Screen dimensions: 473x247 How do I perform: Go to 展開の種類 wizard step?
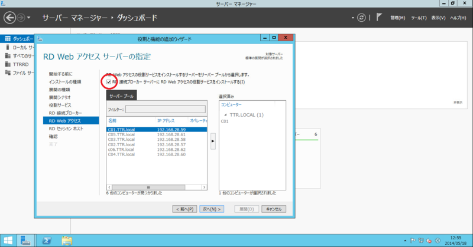(x=60, y=90)
